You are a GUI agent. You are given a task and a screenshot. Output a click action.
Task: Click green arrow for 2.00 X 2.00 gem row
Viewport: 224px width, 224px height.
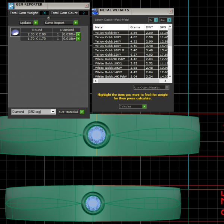78,34
